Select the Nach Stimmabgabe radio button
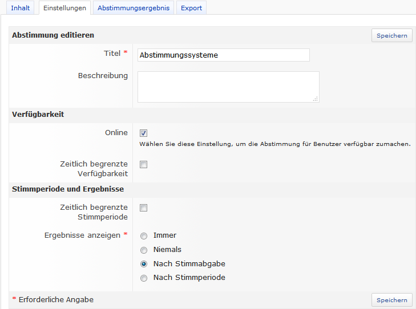The image size is (416, 309). 144,264
